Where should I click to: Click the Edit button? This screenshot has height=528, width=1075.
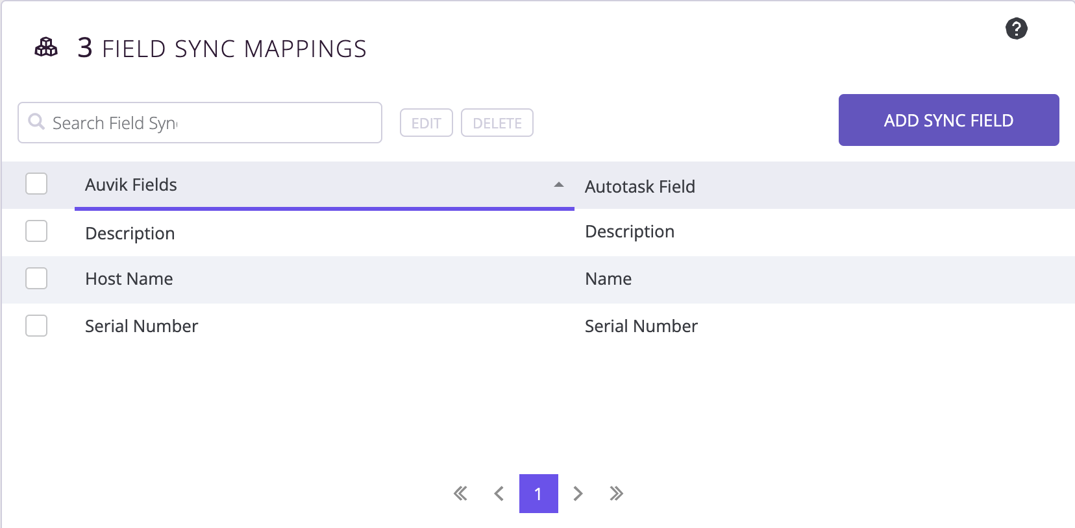pos(426,123)
